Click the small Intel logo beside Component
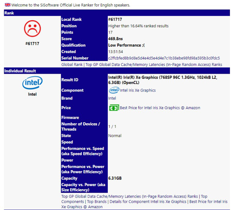The image size is (233, 210). click(114, 90)
